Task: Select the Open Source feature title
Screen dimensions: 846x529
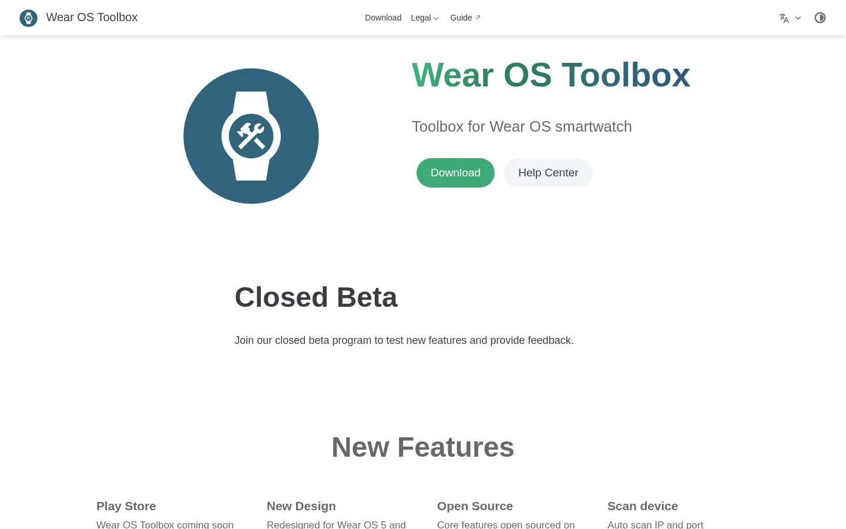Action: [475, 506]
